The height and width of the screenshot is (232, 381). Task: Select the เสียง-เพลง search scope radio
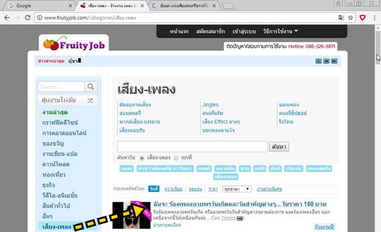coord(142,158)
